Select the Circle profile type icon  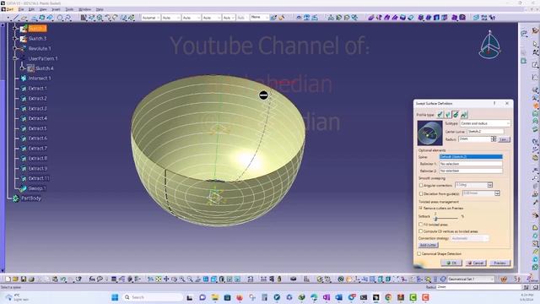[x=456, y=115]
